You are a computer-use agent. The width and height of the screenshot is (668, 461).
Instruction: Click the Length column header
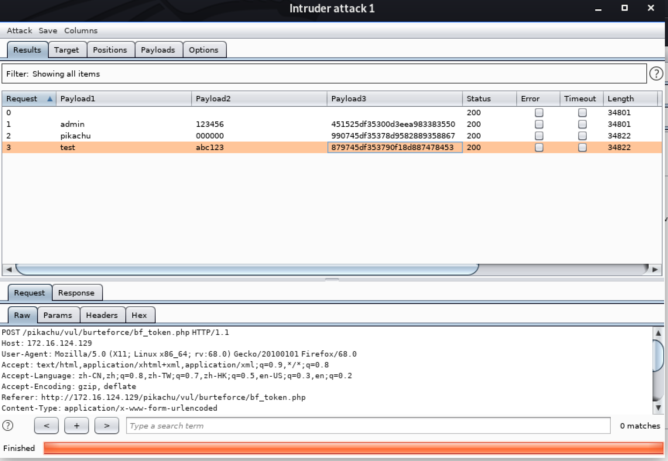coord(620,99)
